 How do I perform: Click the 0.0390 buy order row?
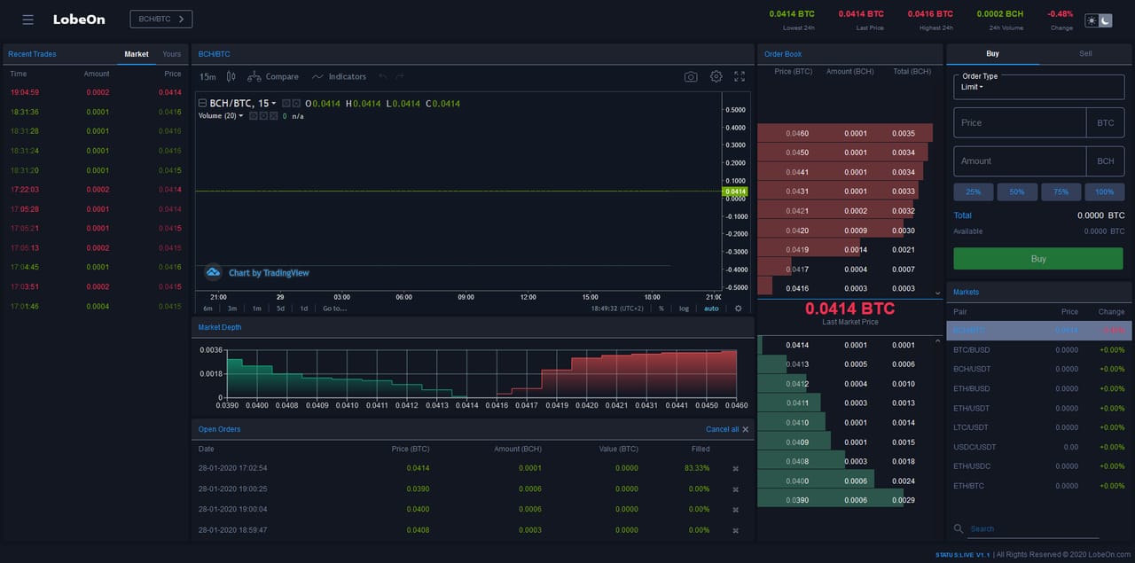(x=849, y=500)
